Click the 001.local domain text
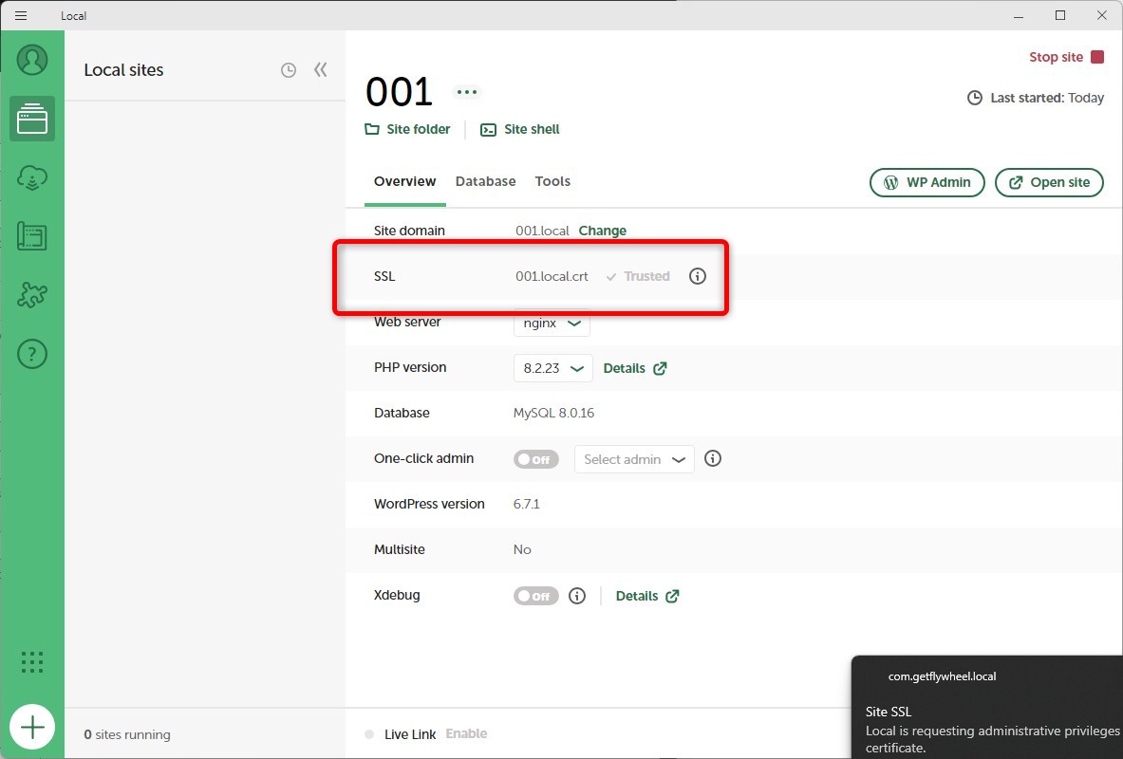Image resolution: width=1123 pixels, height=759 pixels. 542,231
